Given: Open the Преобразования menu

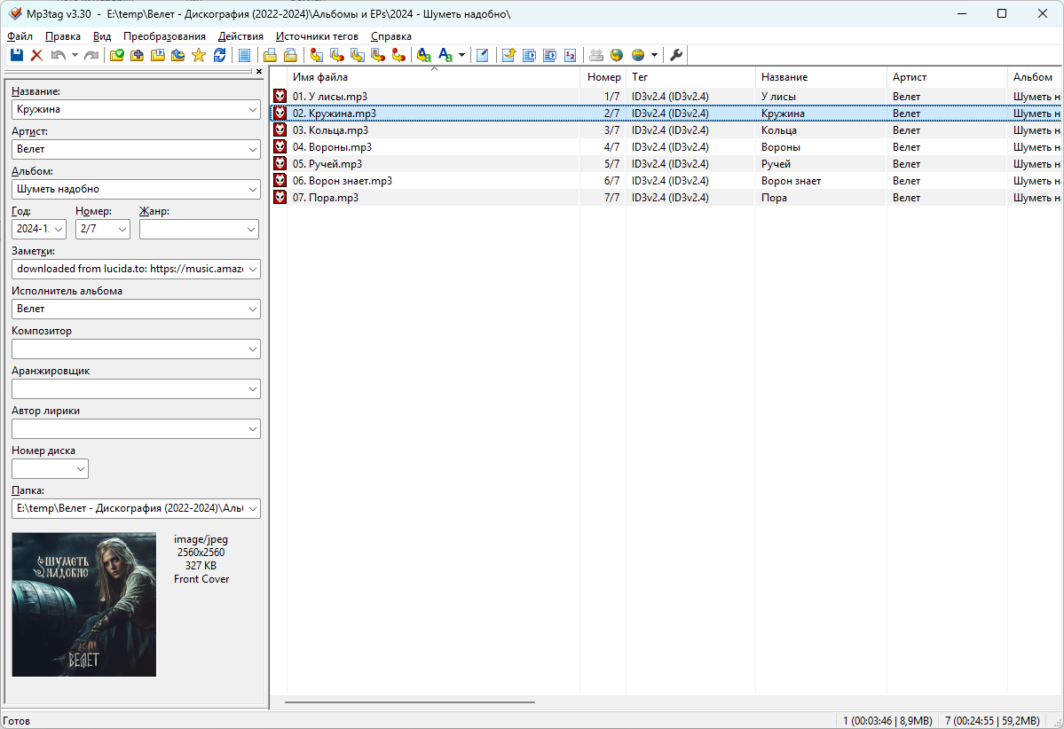Looking at the screenshot, I should coord(164,36).
